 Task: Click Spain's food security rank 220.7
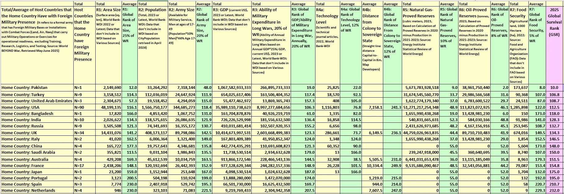point(537,184)
